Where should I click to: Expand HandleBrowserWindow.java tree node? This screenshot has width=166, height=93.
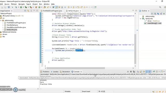coord(3,27)
